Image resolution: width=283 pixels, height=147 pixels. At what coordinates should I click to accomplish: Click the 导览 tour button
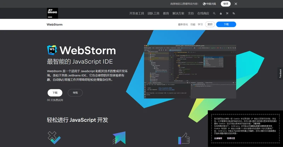pyautogui.click(x=75, y=93)
